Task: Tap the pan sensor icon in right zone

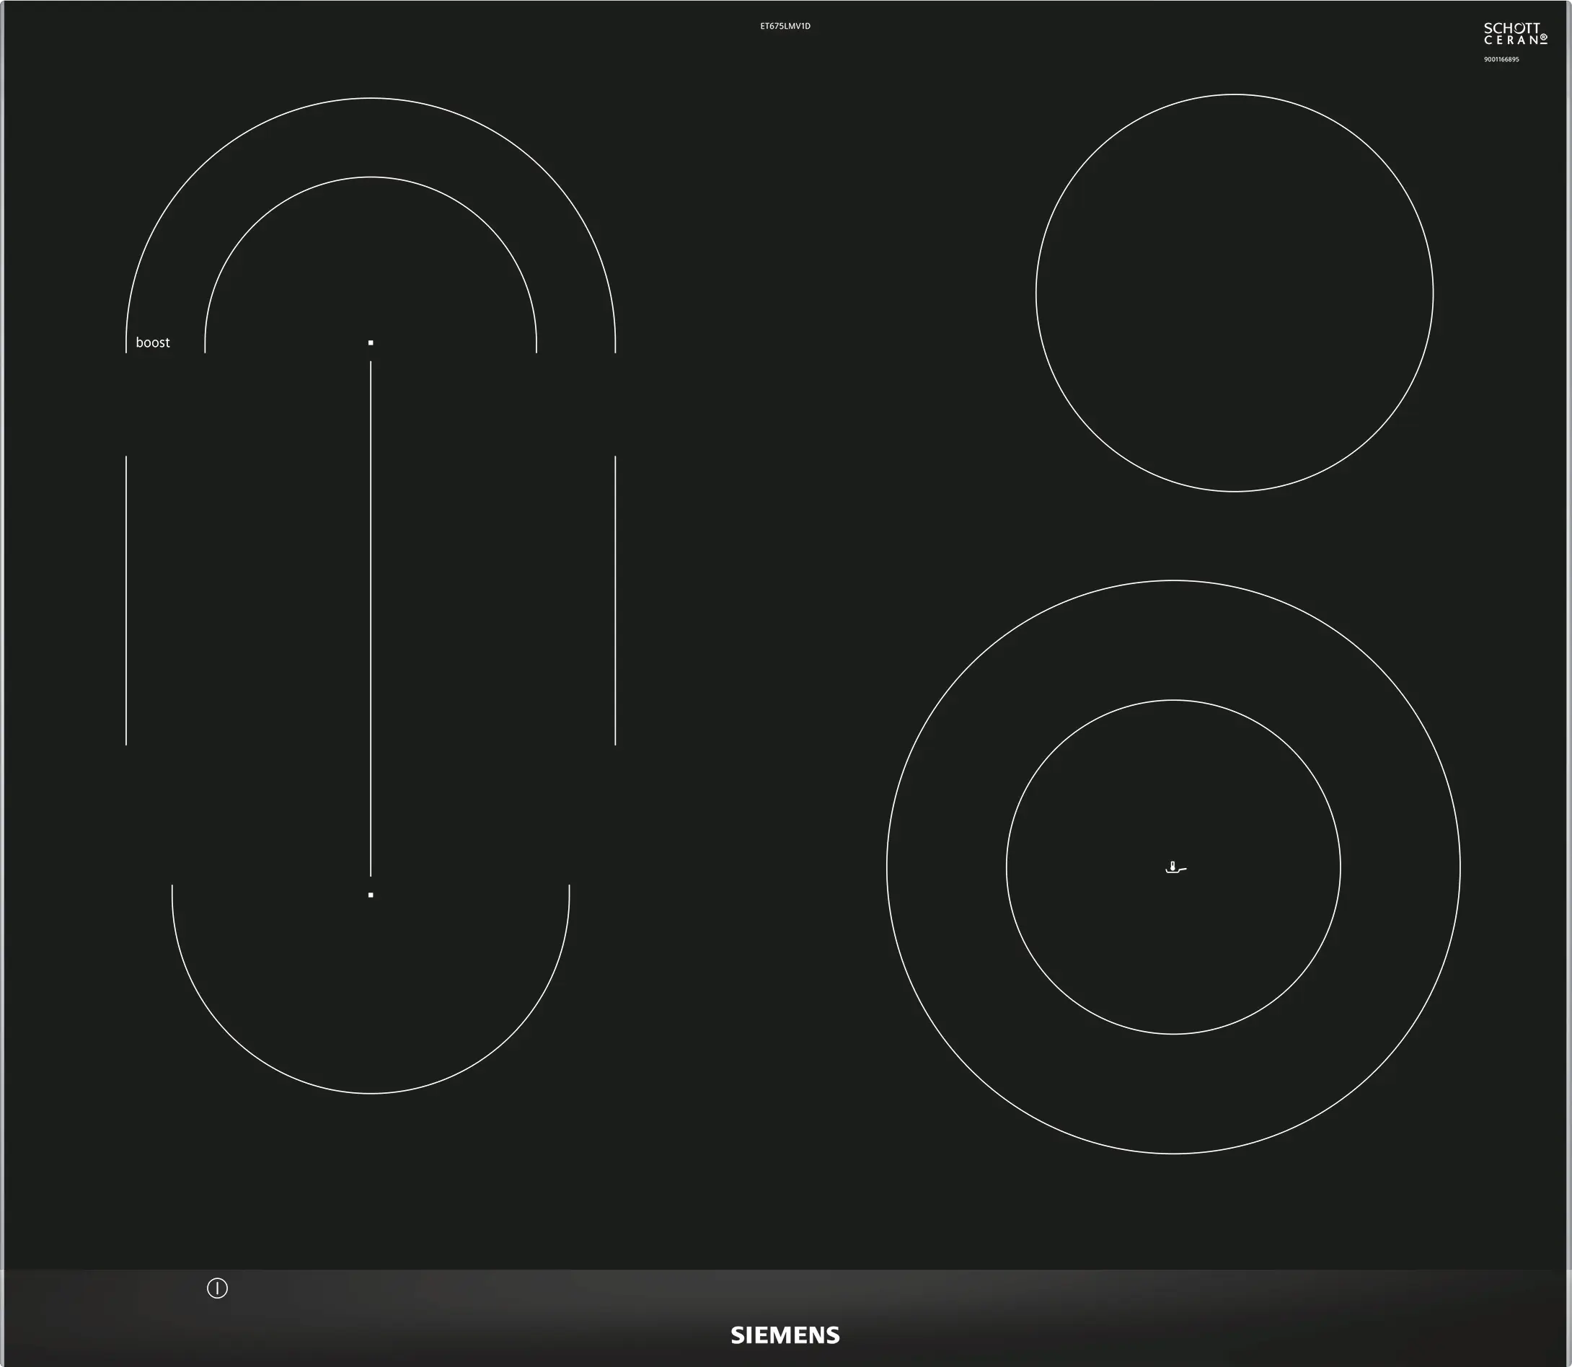Action: pos(1175,867)
